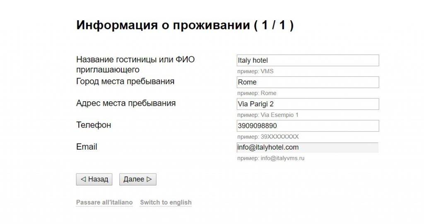Focus the city field containing 'Rome'
Screen dimensions: 424x224
pos(307,82)
